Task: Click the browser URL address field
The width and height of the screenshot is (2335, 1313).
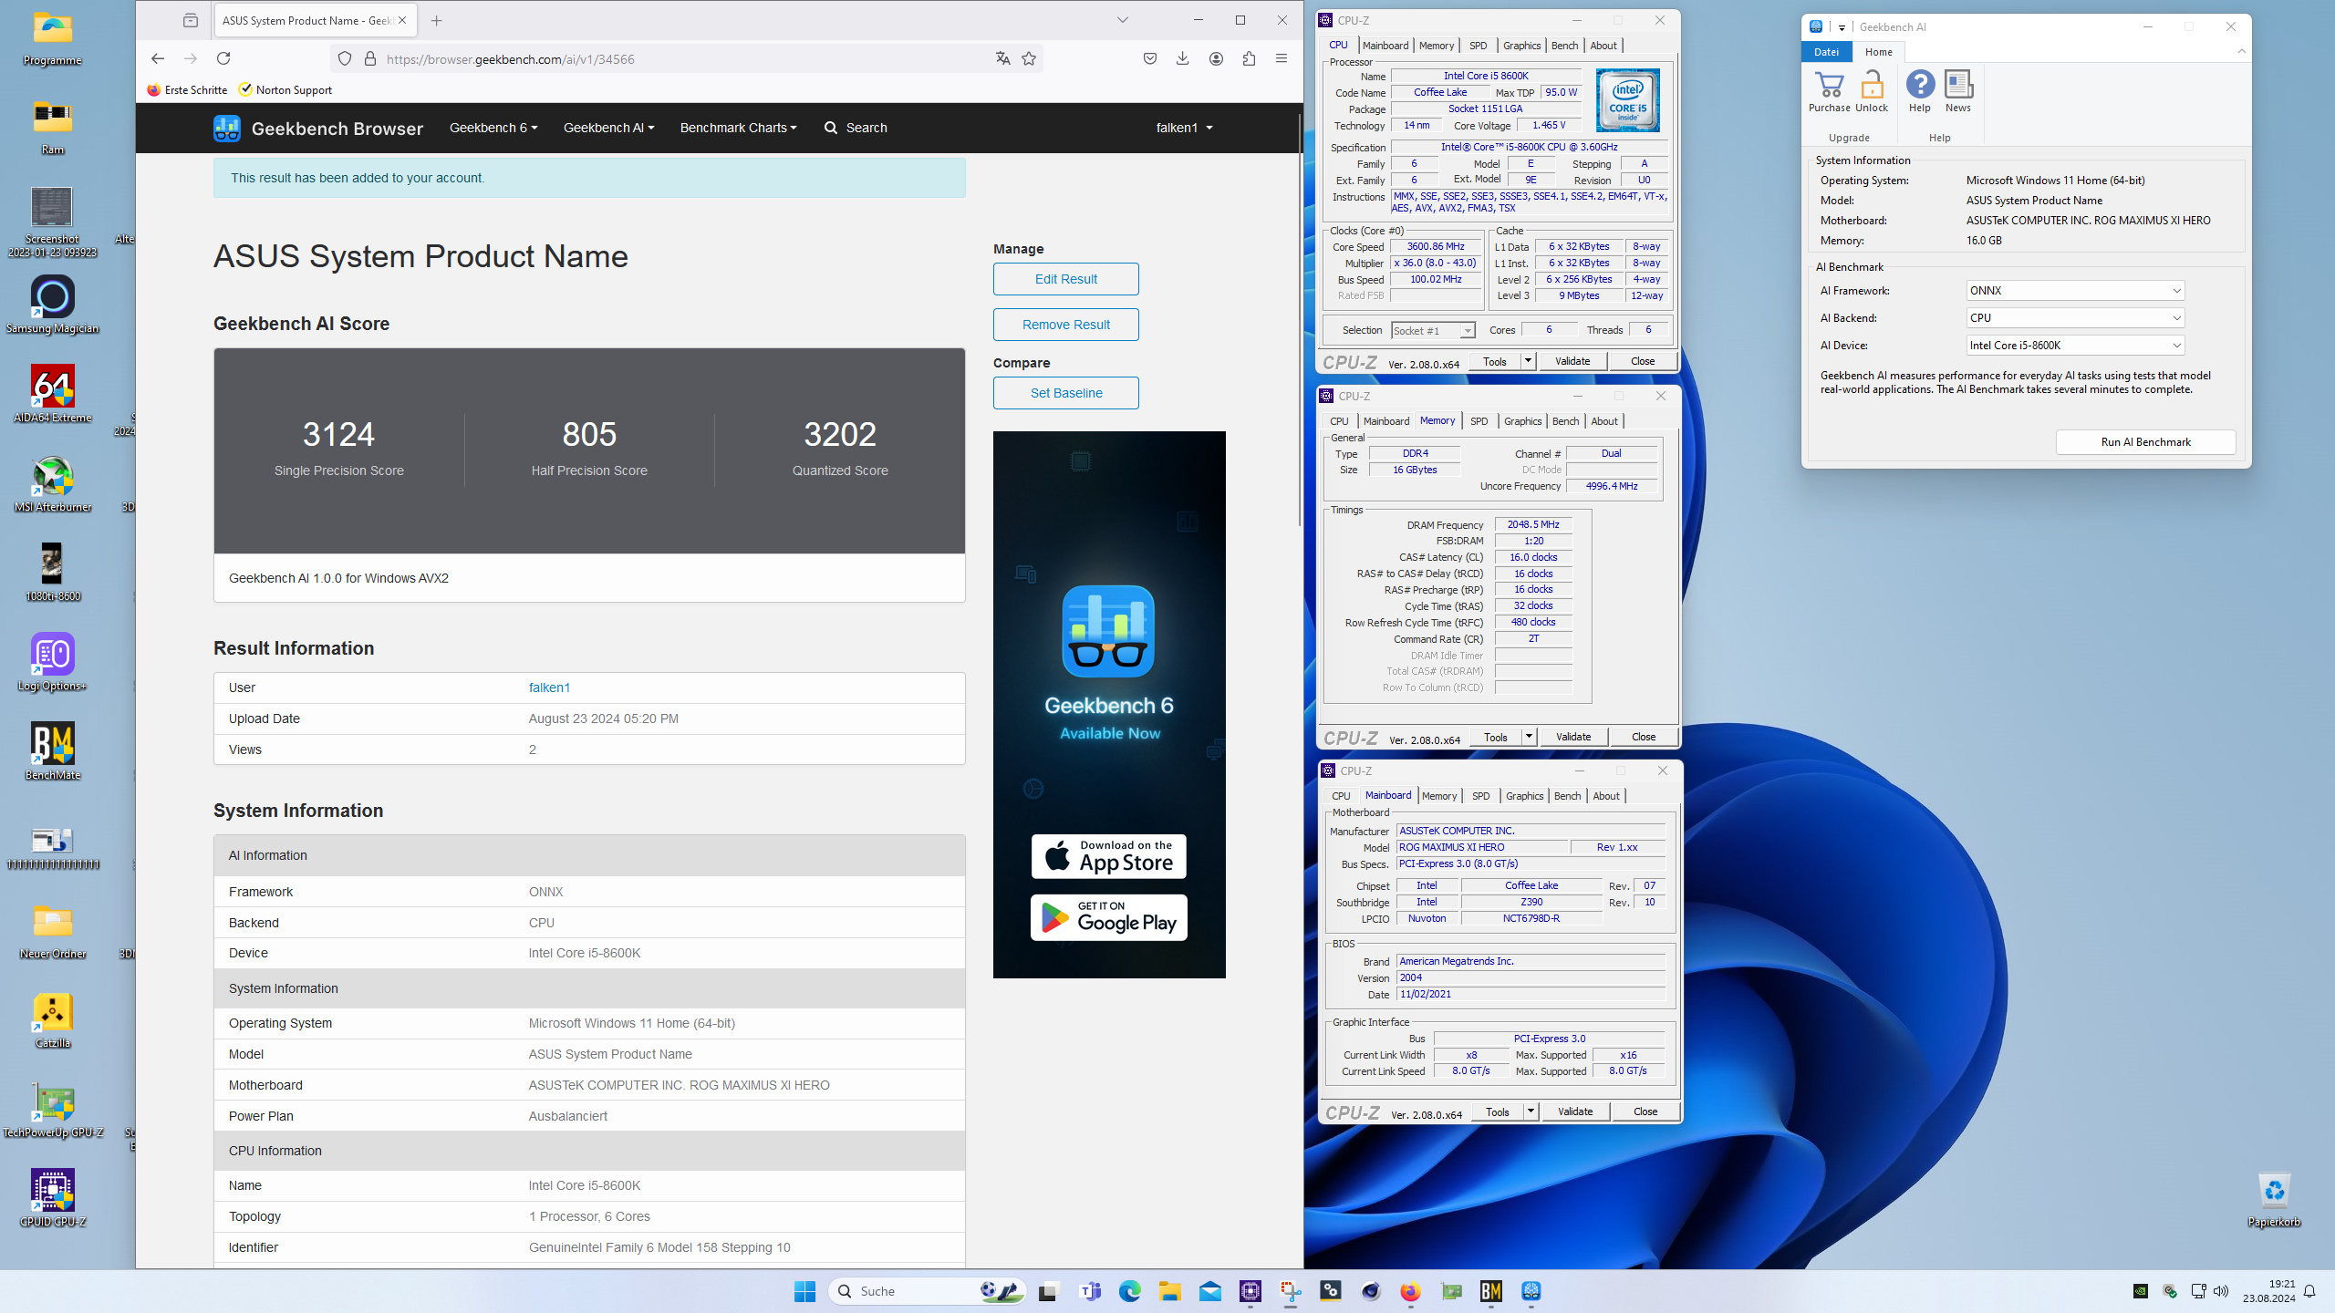Action: tap(684, 59)
